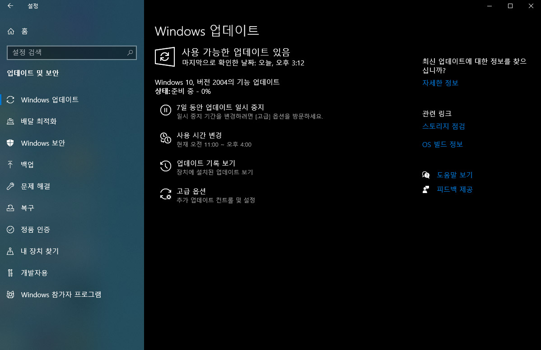Click the 피드백 제공 person icon
The height and width of the screenshot is (350, 541).
pos(426,189)
